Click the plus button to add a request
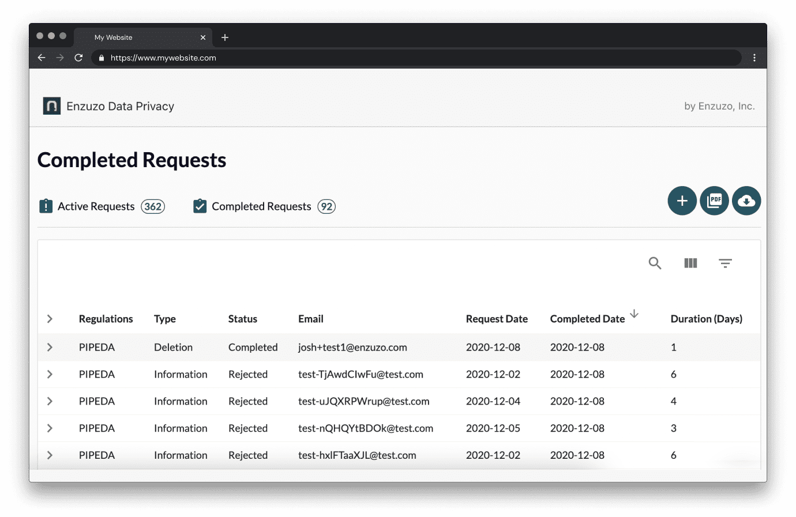The image size is (796, 517). point(682,201)
